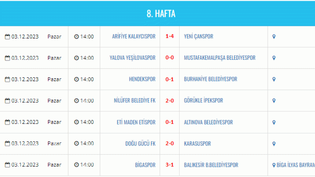
Task: Click the location pin for Arifiye Kalaycıspor match
Action: tap(274, 37)
